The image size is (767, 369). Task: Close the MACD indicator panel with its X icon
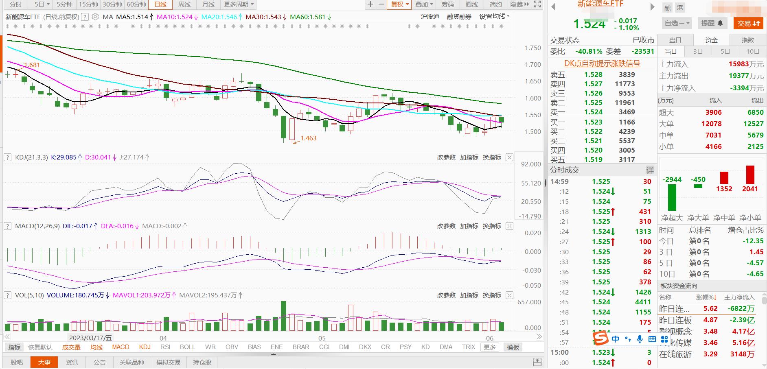coord(509,226)
